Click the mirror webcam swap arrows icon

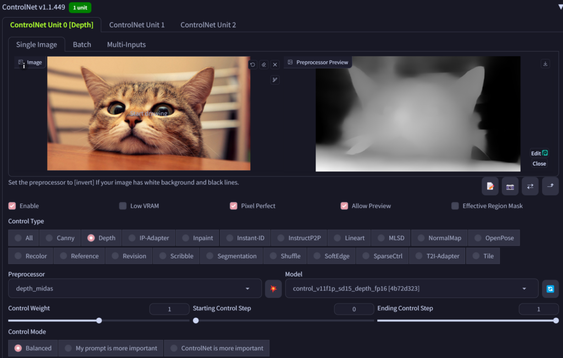tap(530, 186)
